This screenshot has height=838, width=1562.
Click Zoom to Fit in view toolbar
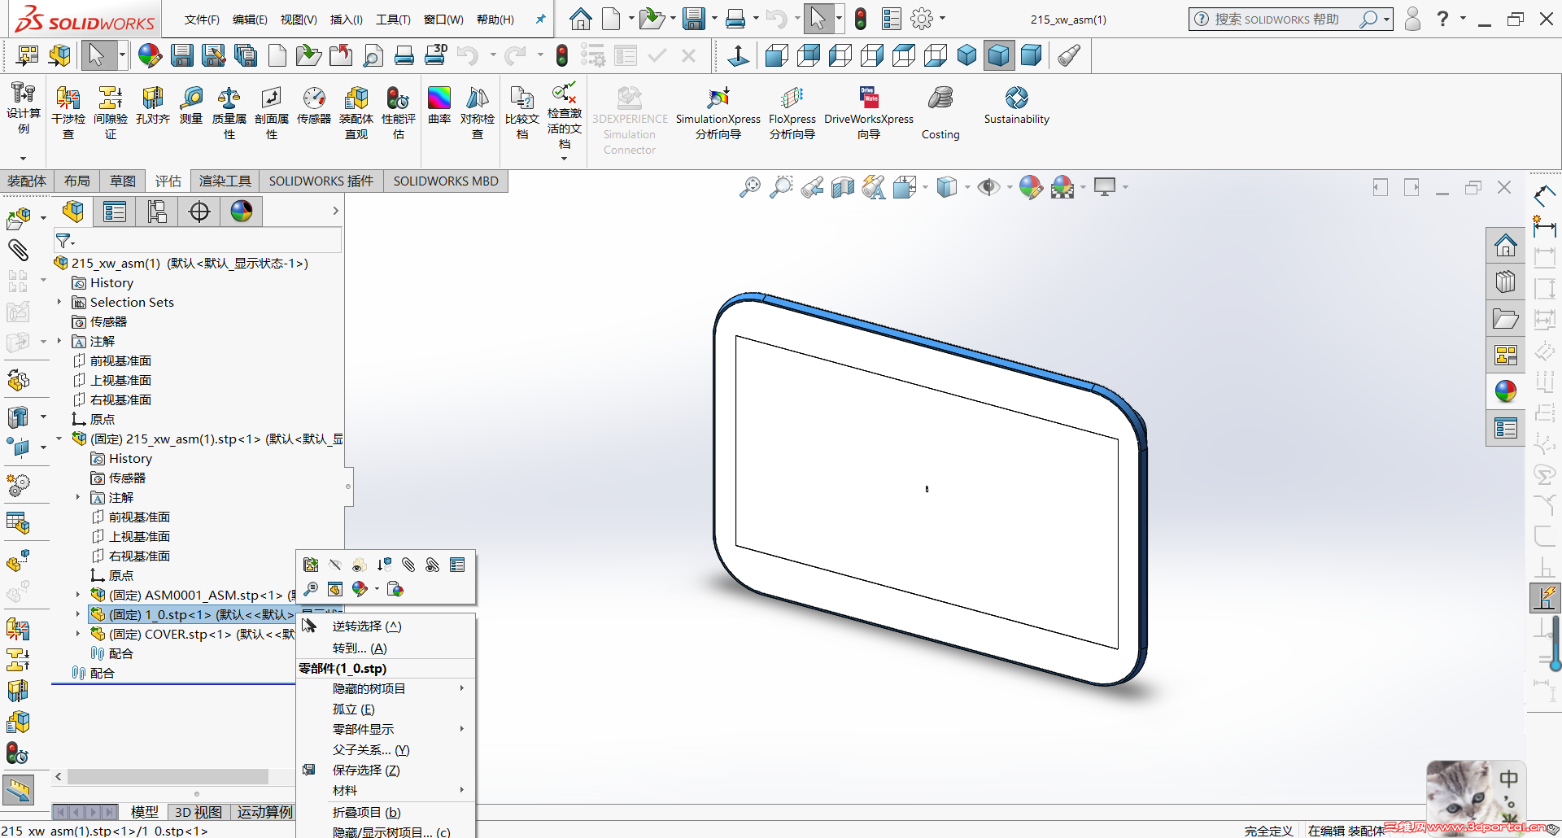[750, 188]
